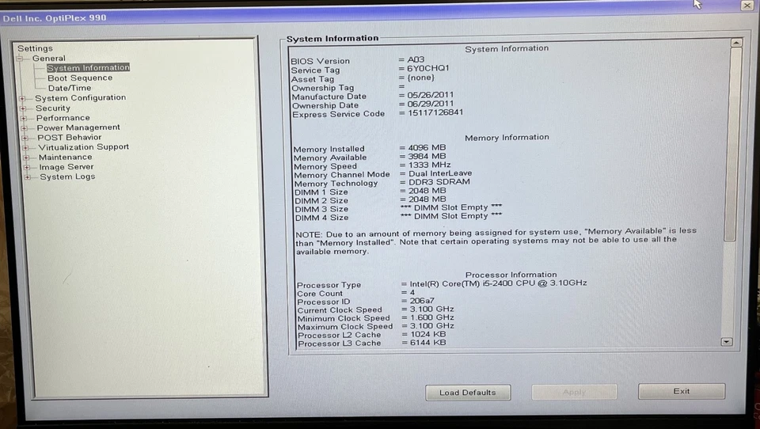Expand the Maintenance node
Image resolution: width=760 pixels, height=429 pixels.
[27, 158]
